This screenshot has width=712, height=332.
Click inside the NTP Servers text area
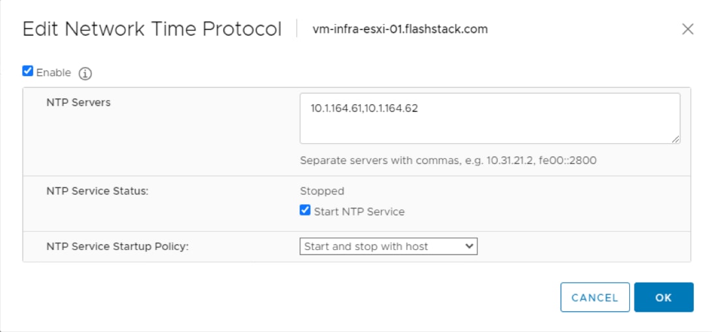tap(489, 118)
